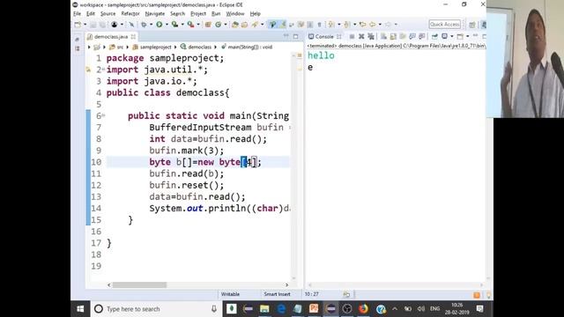The image size is (564, 317).
Task: Click the External Tools run icon
Action: 190,25
